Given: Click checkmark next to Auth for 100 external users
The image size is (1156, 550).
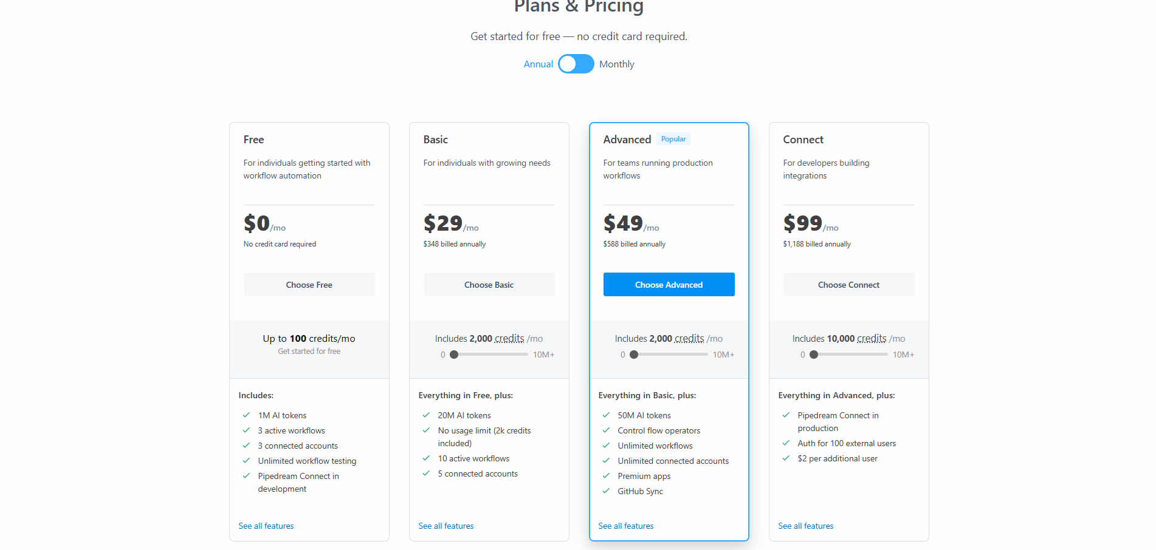Looking at the screenshot, I should (786, 443).
